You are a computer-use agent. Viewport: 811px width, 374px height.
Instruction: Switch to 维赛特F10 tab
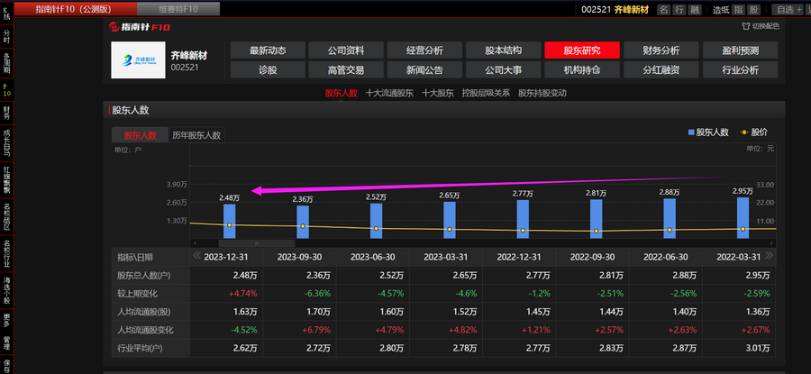click(x=178, y=9)
